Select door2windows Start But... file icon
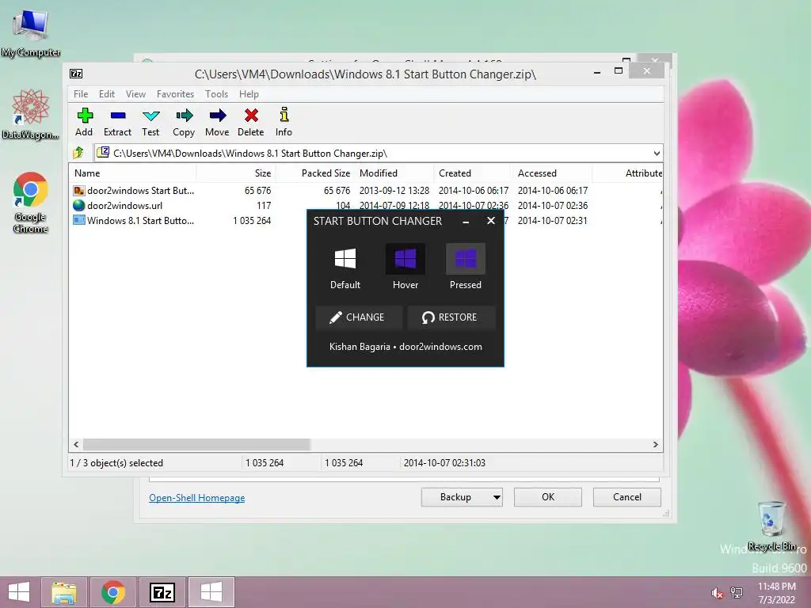 (x=79, y=191)
